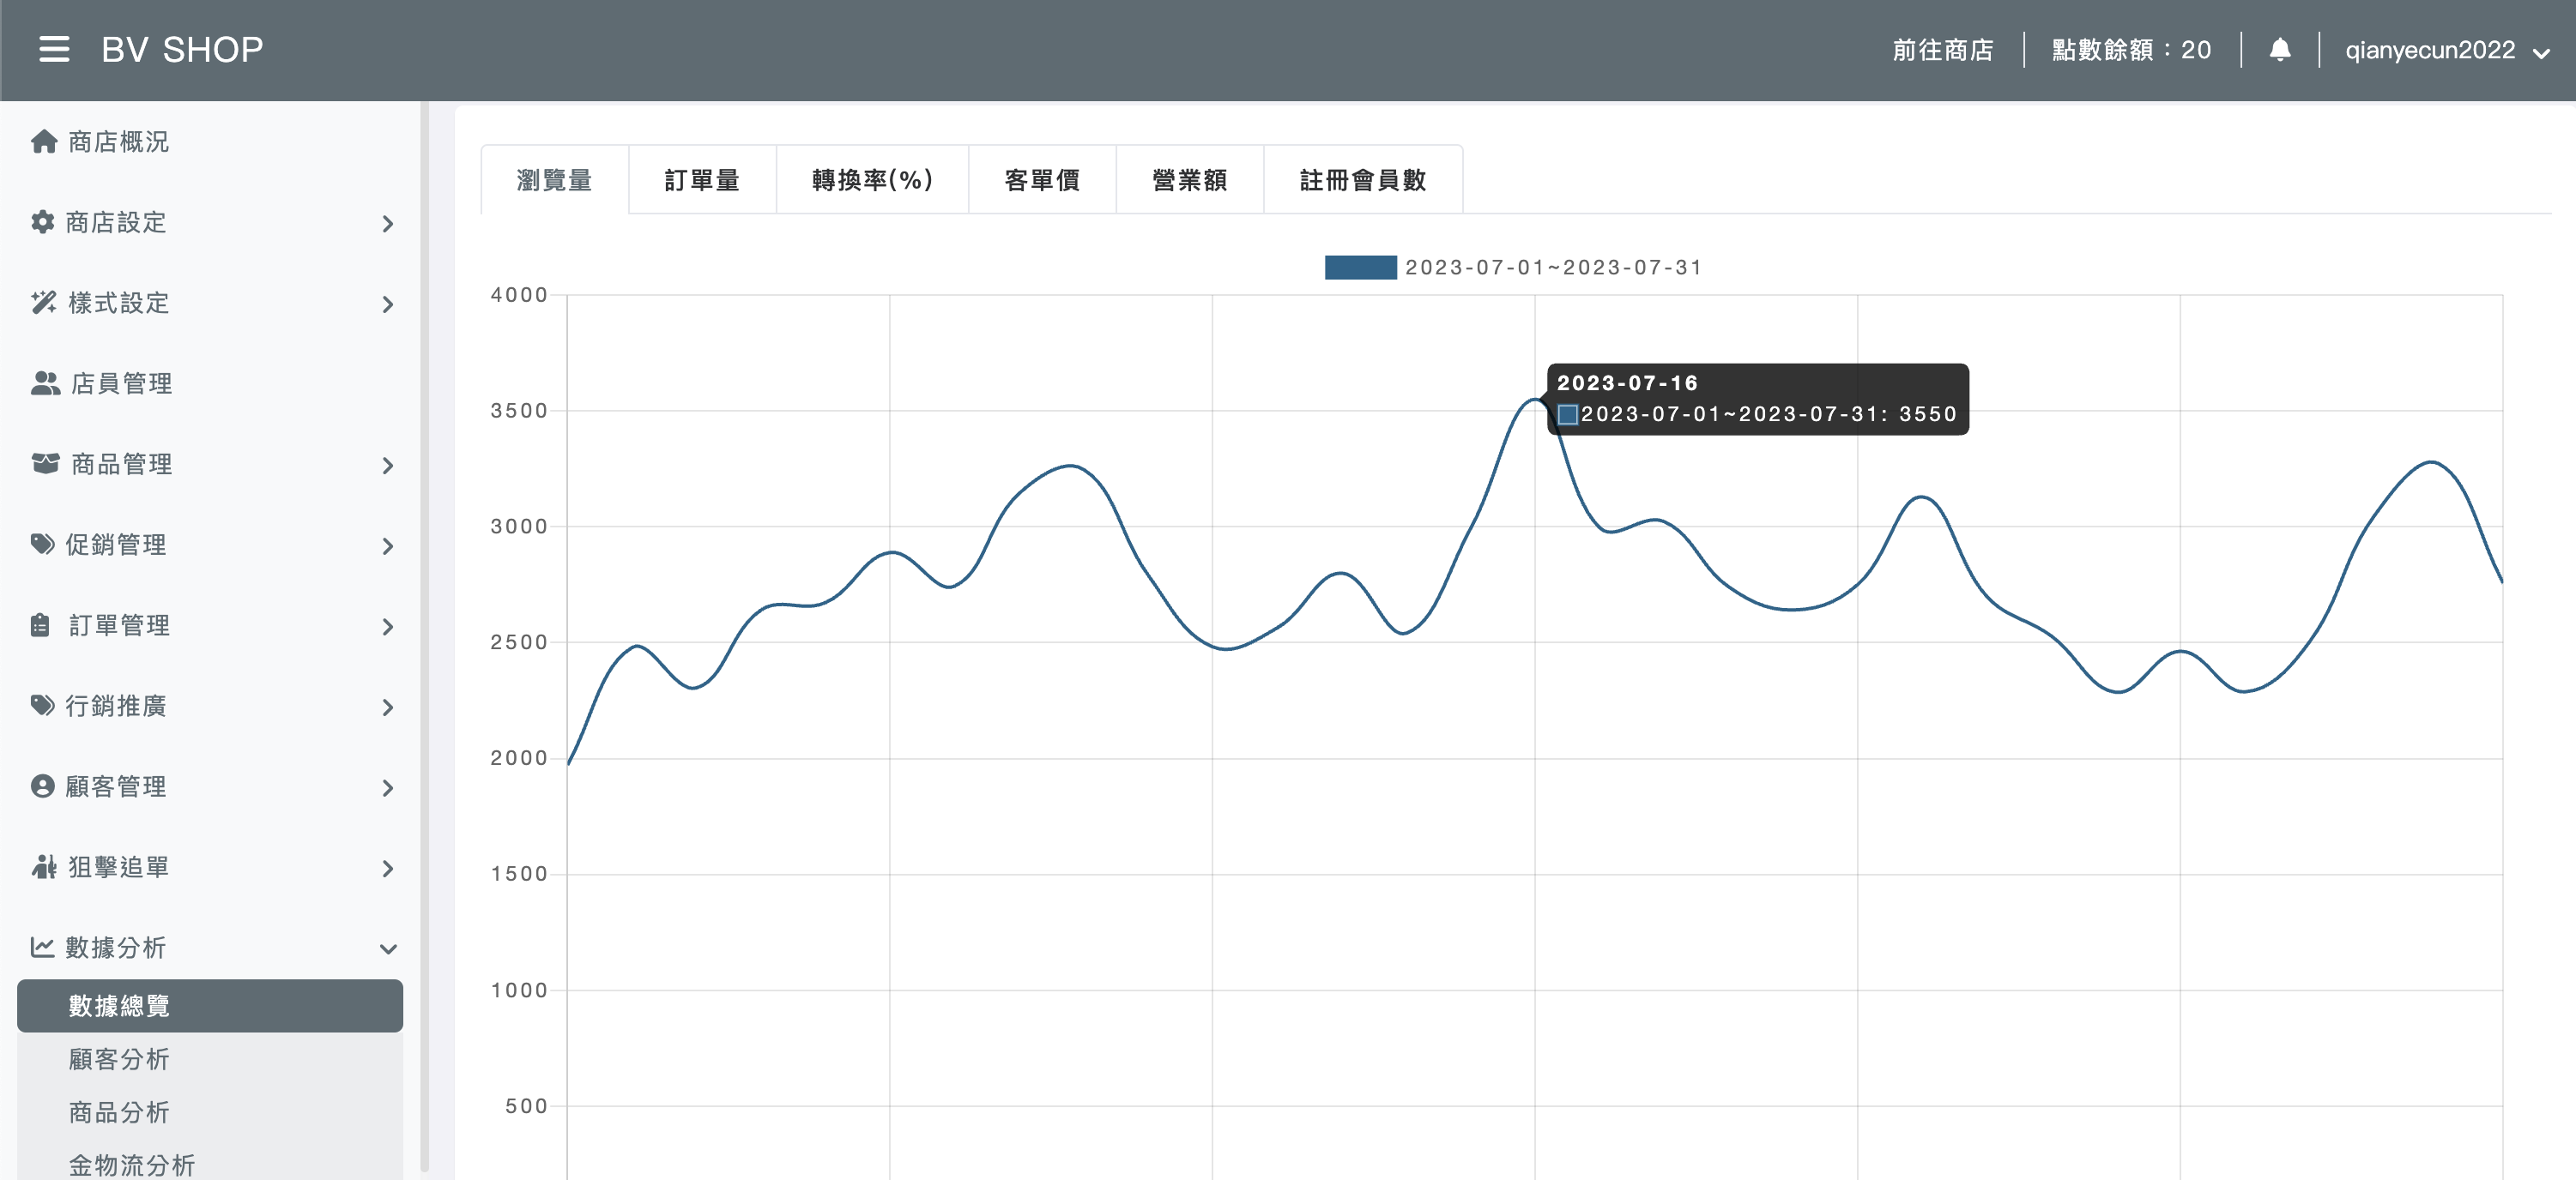Switch to the 訂單量 tab
This screenshot has width=2576, height=1180.
pyautogui.click(x=702, y=180)
